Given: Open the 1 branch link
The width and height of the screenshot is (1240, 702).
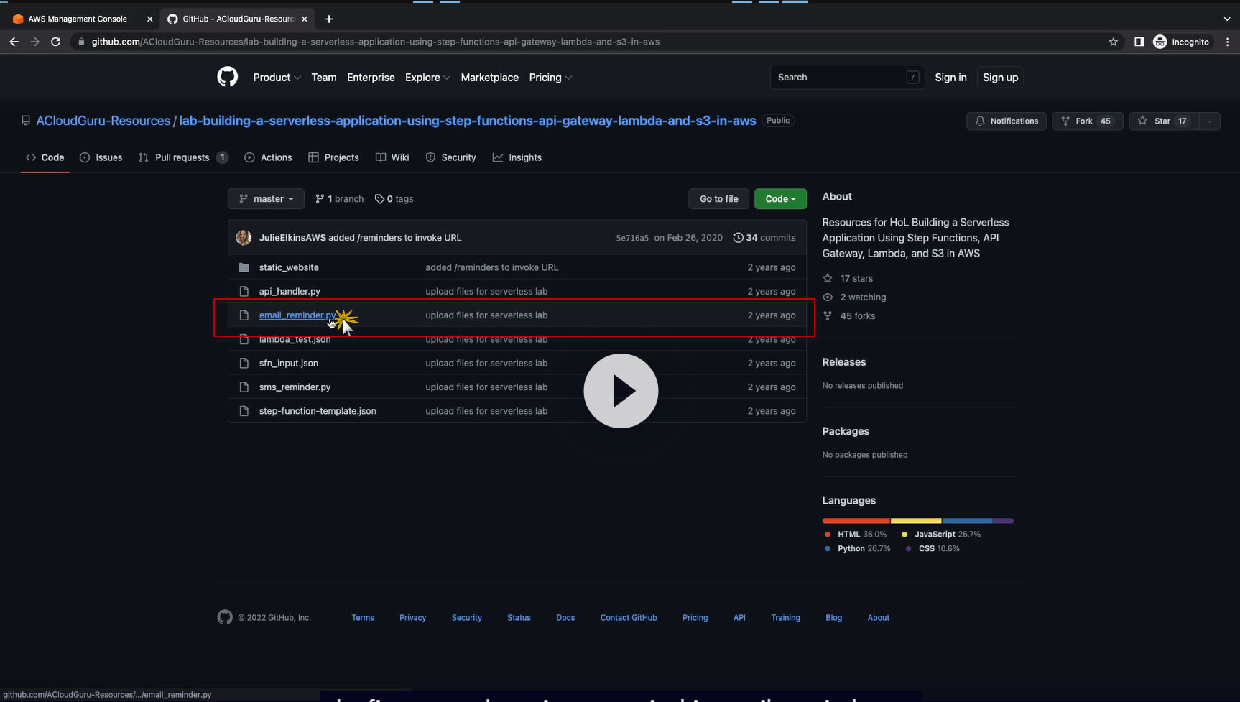Looking at the screenshot, I should (x=340, y=198).
